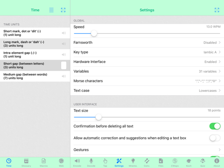Play sound for Intra-element gap row
Image resolution: width=224 pixels, height=168 pixels.
point(64,55)
